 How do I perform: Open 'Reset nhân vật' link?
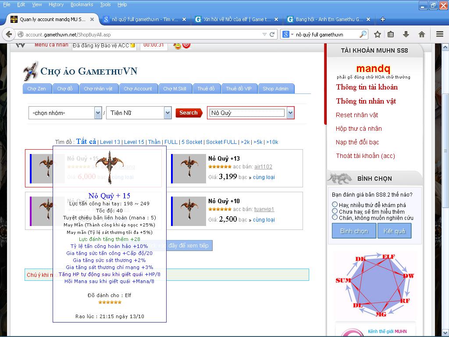pos(357,115)
